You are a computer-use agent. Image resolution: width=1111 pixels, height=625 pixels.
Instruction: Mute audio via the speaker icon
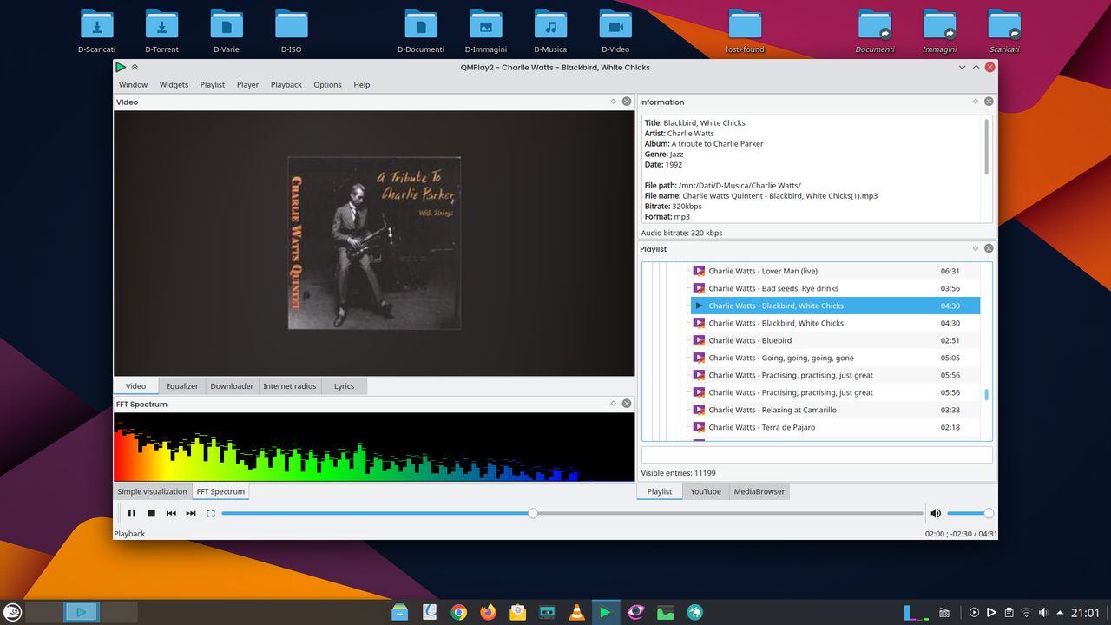click(x=936, y=513)
